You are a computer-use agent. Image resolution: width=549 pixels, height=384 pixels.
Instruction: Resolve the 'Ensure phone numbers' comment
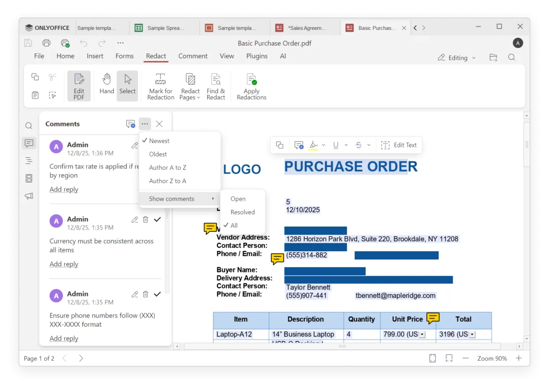(157, 294)
